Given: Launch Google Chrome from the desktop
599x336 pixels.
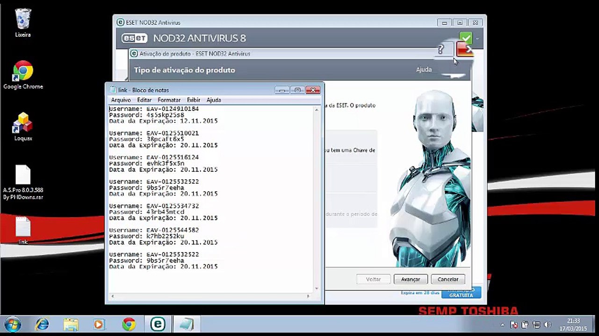Looking at the screenshot, I should click(x=23, y=75).
